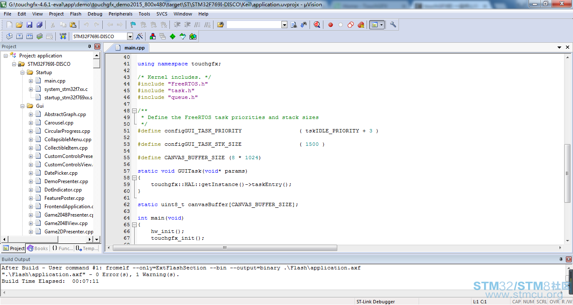Open the Flash menu
The image size is (573, 305).
pos(76,14)
